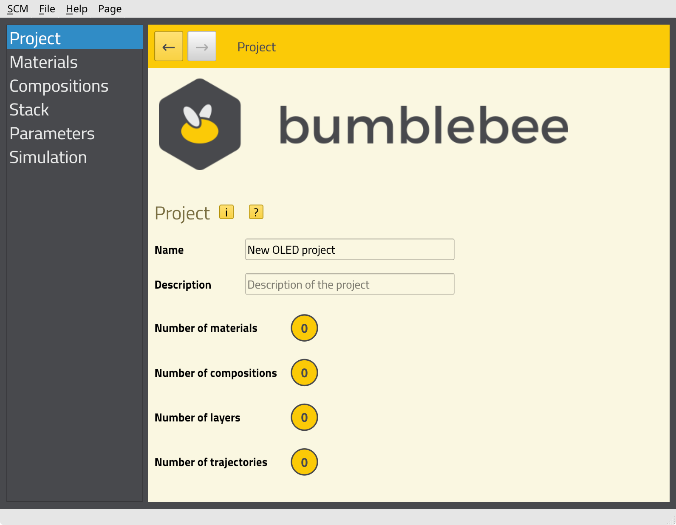This screenshot has width=676, height=525.
Task: Click the compositions count badge
Action: pyautogui.click(x=304, y=373)
